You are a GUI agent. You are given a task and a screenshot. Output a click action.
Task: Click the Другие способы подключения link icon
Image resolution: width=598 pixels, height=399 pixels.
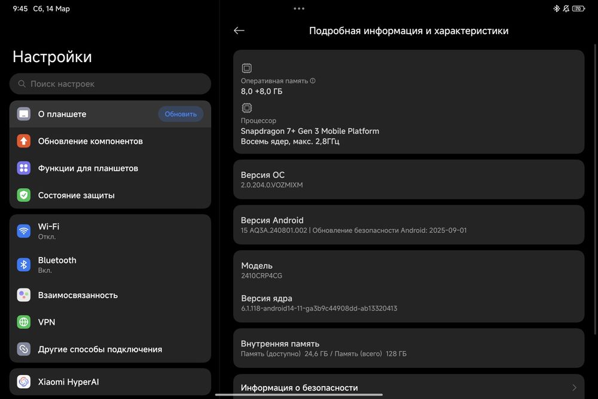point(24,349)
